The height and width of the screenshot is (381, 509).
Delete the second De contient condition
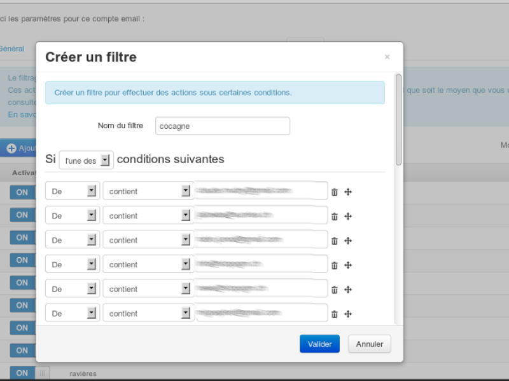pyautogui.click(x=335, y=217)
